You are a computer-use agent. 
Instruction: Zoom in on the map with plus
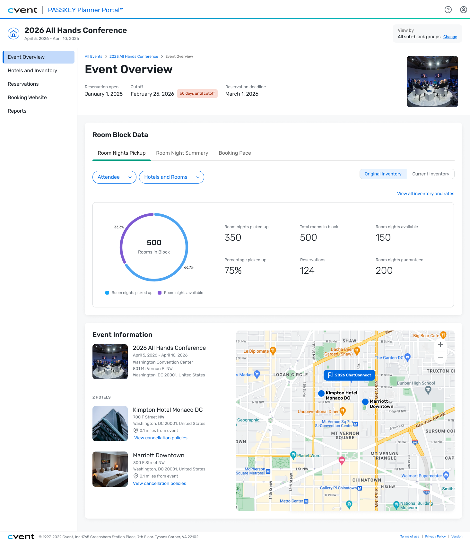click(x=440, y=345)
